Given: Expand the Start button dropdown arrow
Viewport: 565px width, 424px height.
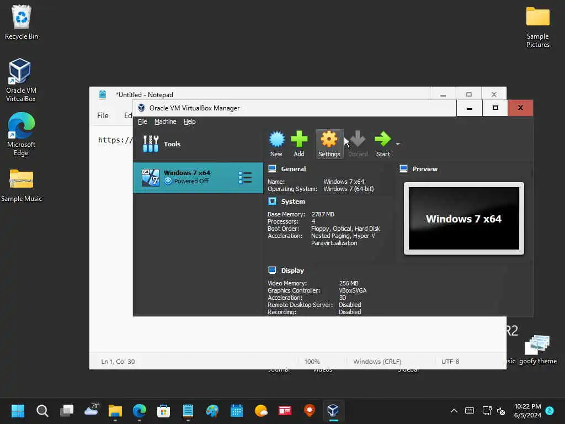Looking at the screenshot, I should [398, 144].
